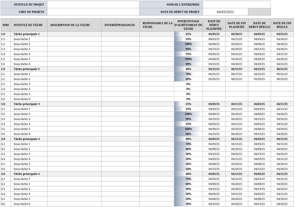The image size is (295, 207).
Task: Select planned start date 04/21/25 of Tâche principale 2
Action: point(214,69)
